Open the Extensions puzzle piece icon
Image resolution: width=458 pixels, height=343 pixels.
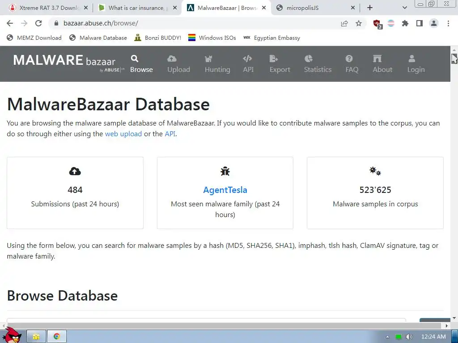click(x=405, y=23)
